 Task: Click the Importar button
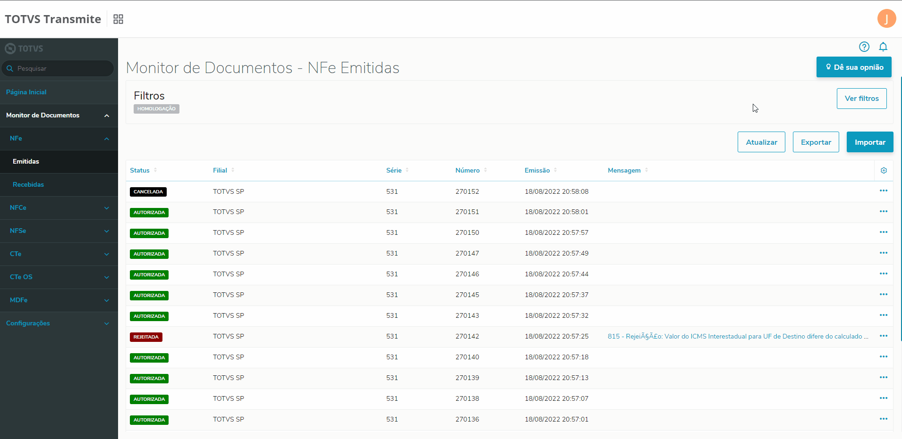coord(869,142)
